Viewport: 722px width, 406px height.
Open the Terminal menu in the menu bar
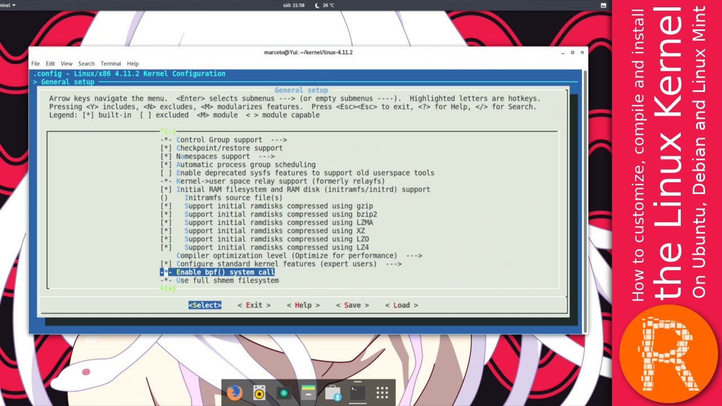(111, 64)
